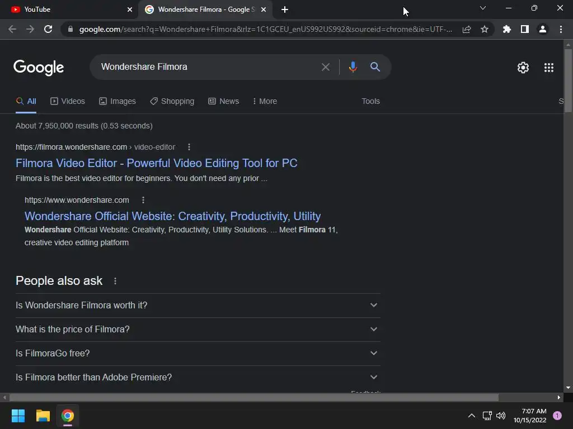Start voice search with the microphone
573x429 pixels.
click(353, 67)
